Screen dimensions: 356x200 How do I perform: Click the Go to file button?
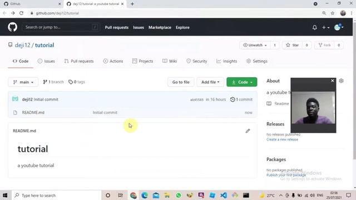coord(181,82)
